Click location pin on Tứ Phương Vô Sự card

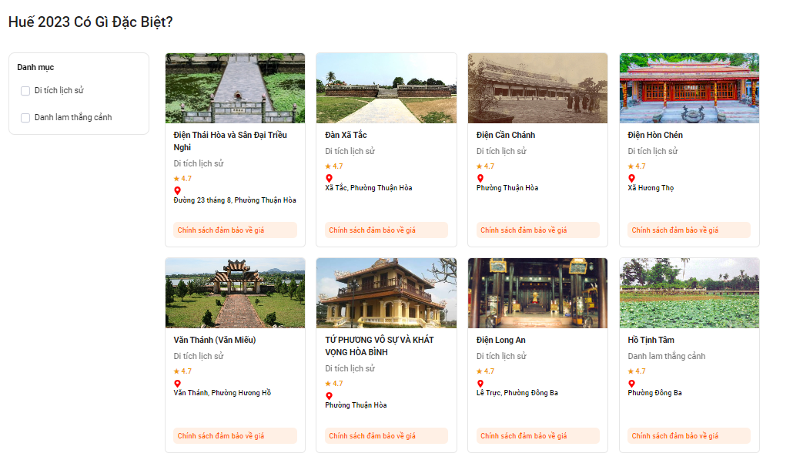pos(329,396)
